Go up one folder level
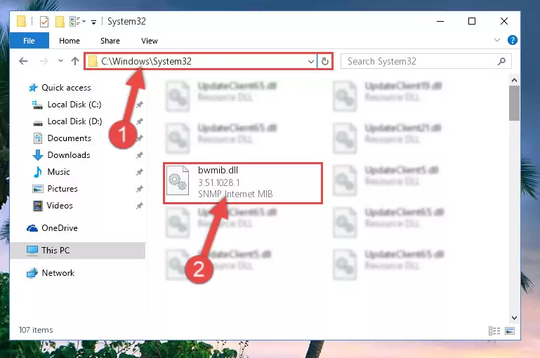 (x=75, y=61)
